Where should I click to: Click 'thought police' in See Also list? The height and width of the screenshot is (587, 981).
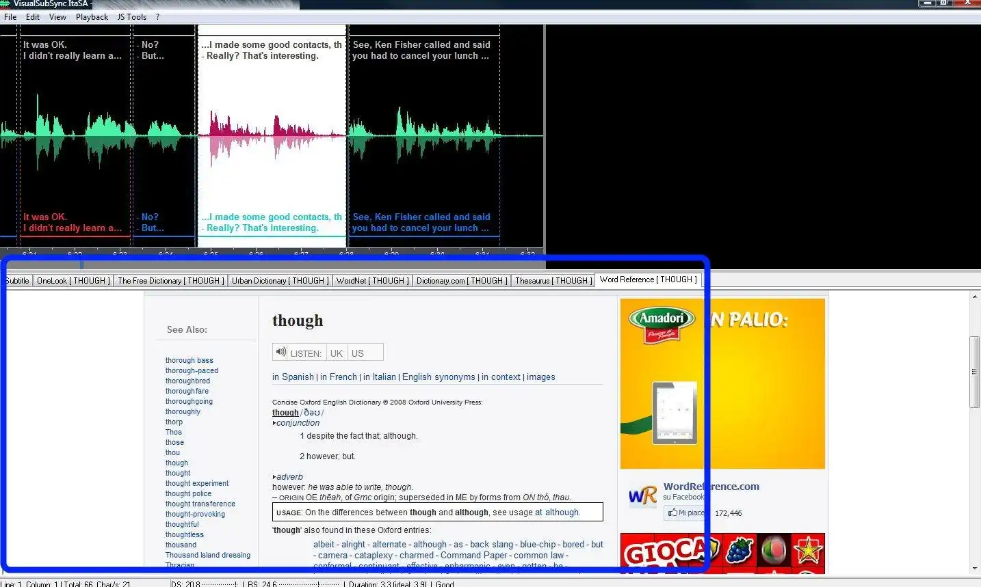(x=188, y=493)
